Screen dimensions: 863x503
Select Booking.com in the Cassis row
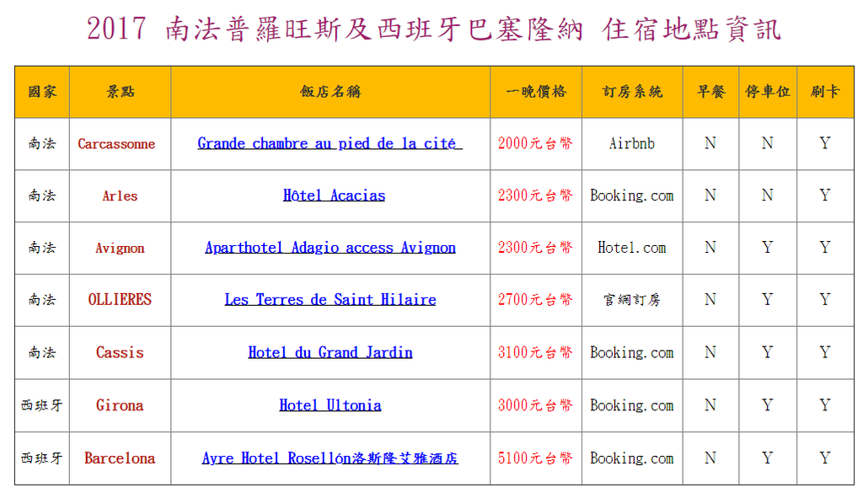click(632, 353)
